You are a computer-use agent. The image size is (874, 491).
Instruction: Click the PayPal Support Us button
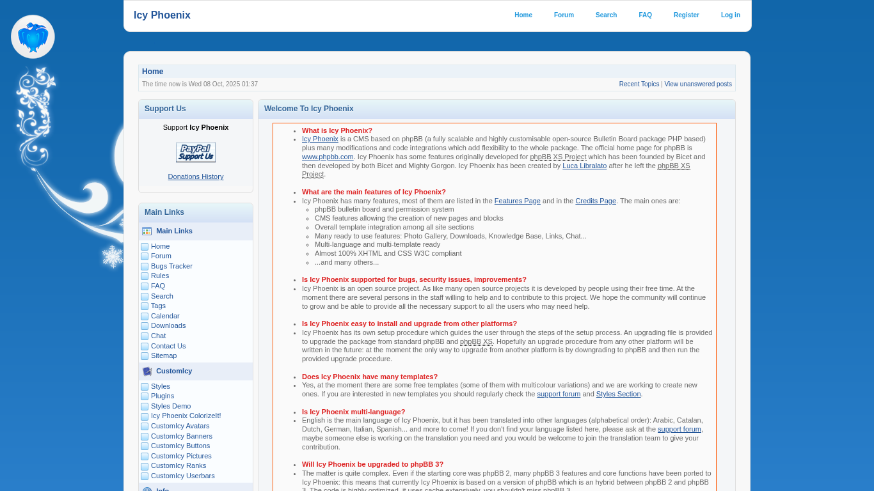(196, 152)
